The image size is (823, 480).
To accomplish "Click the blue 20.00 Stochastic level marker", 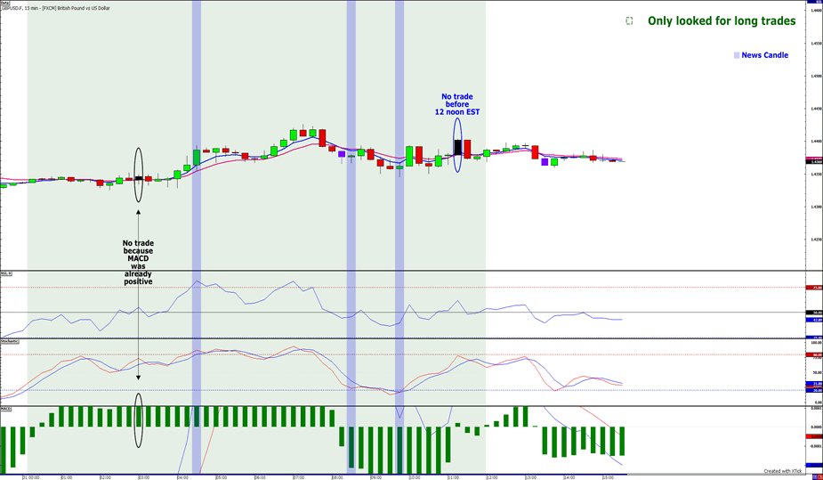I will [814, 390].
